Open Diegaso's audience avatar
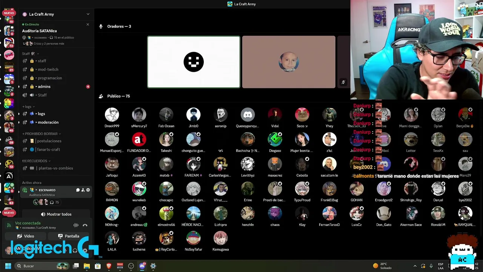The image size is (483, 272). pos(275,139)
